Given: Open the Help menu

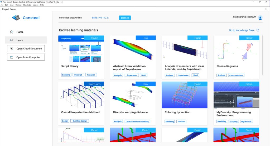Looking at the screenshot, I should (42, 5).
